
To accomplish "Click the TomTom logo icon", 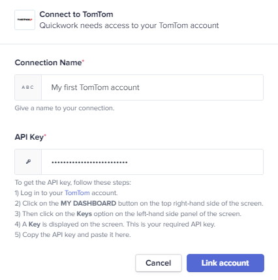I will [x=25, y=20].
